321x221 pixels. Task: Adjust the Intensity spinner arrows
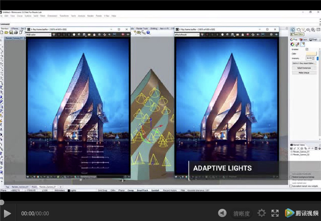[x=313, y=59]
